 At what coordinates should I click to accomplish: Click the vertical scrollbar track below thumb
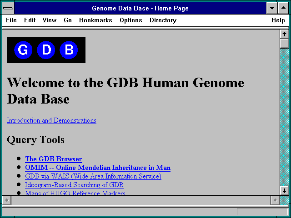coord(284,117)
